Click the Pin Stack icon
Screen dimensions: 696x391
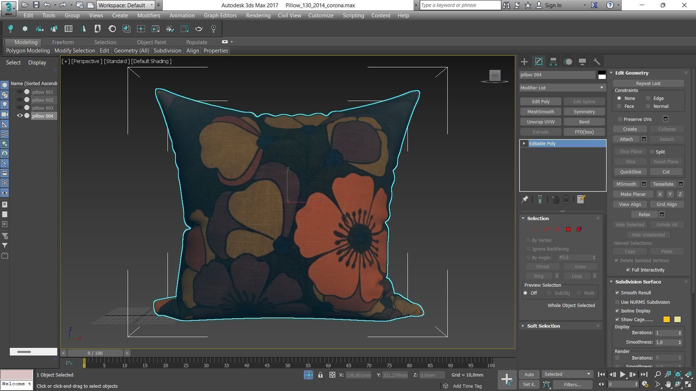(525, 199)
